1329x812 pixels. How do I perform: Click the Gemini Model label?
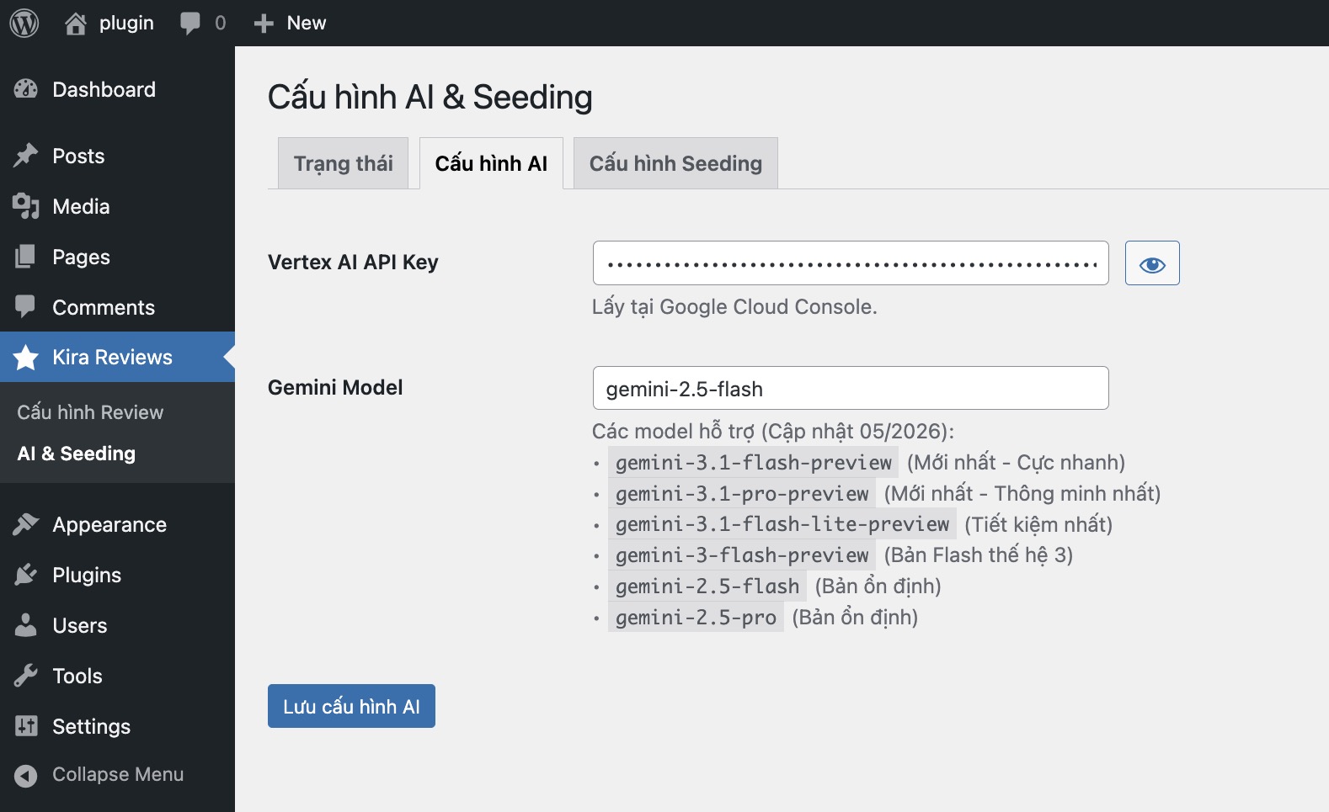pos(335,387)
